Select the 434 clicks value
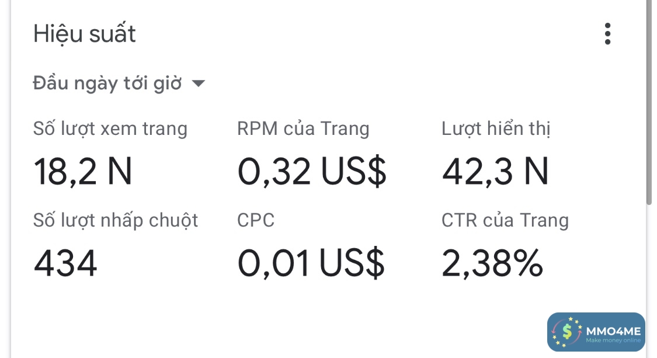Image resolution: width=657 pixels, height=358 pixels. coord(65,263)
